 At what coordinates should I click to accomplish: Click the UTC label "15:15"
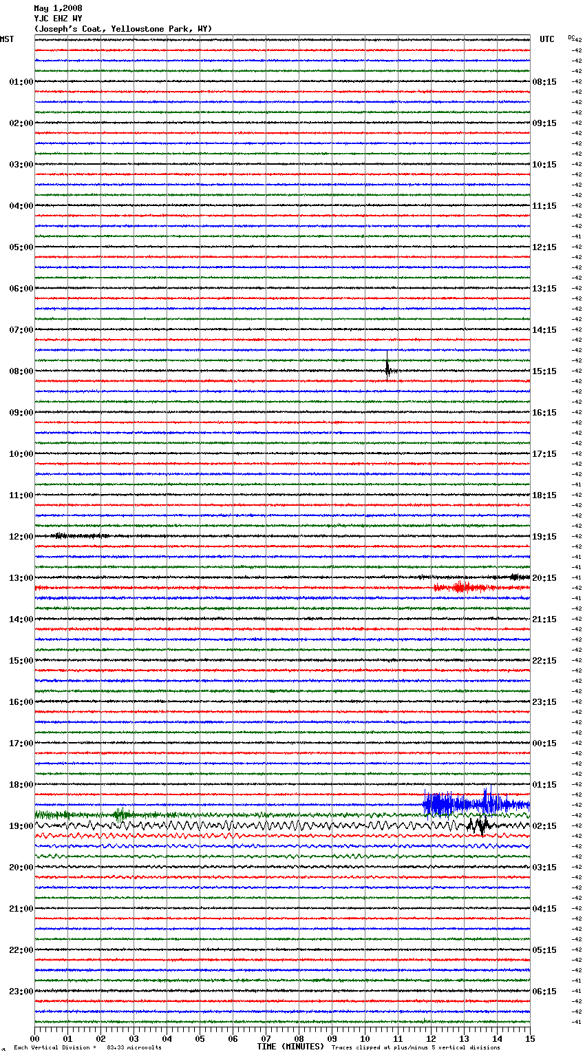click(x=544, y=371)
